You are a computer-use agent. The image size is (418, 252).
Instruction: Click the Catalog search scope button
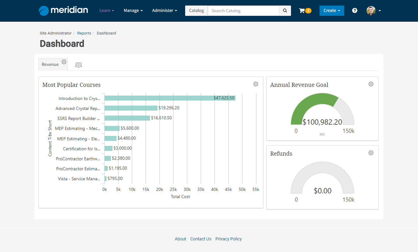tap(196, 11)
